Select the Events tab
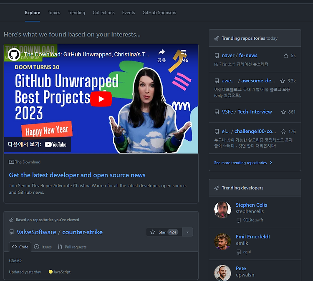The image size is (313, 281). coord(129,13)
